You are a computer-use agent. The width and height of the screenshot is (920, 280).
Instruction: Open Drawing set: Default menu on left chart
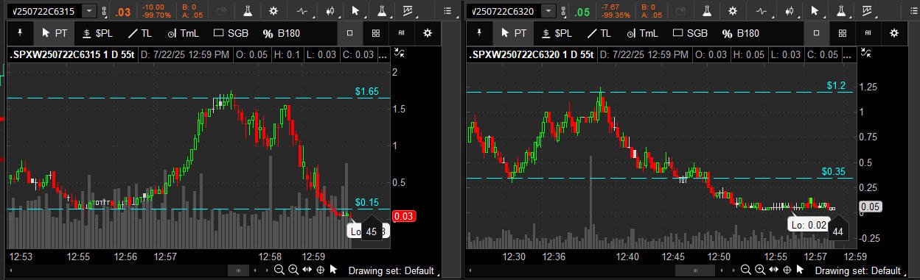391,270
